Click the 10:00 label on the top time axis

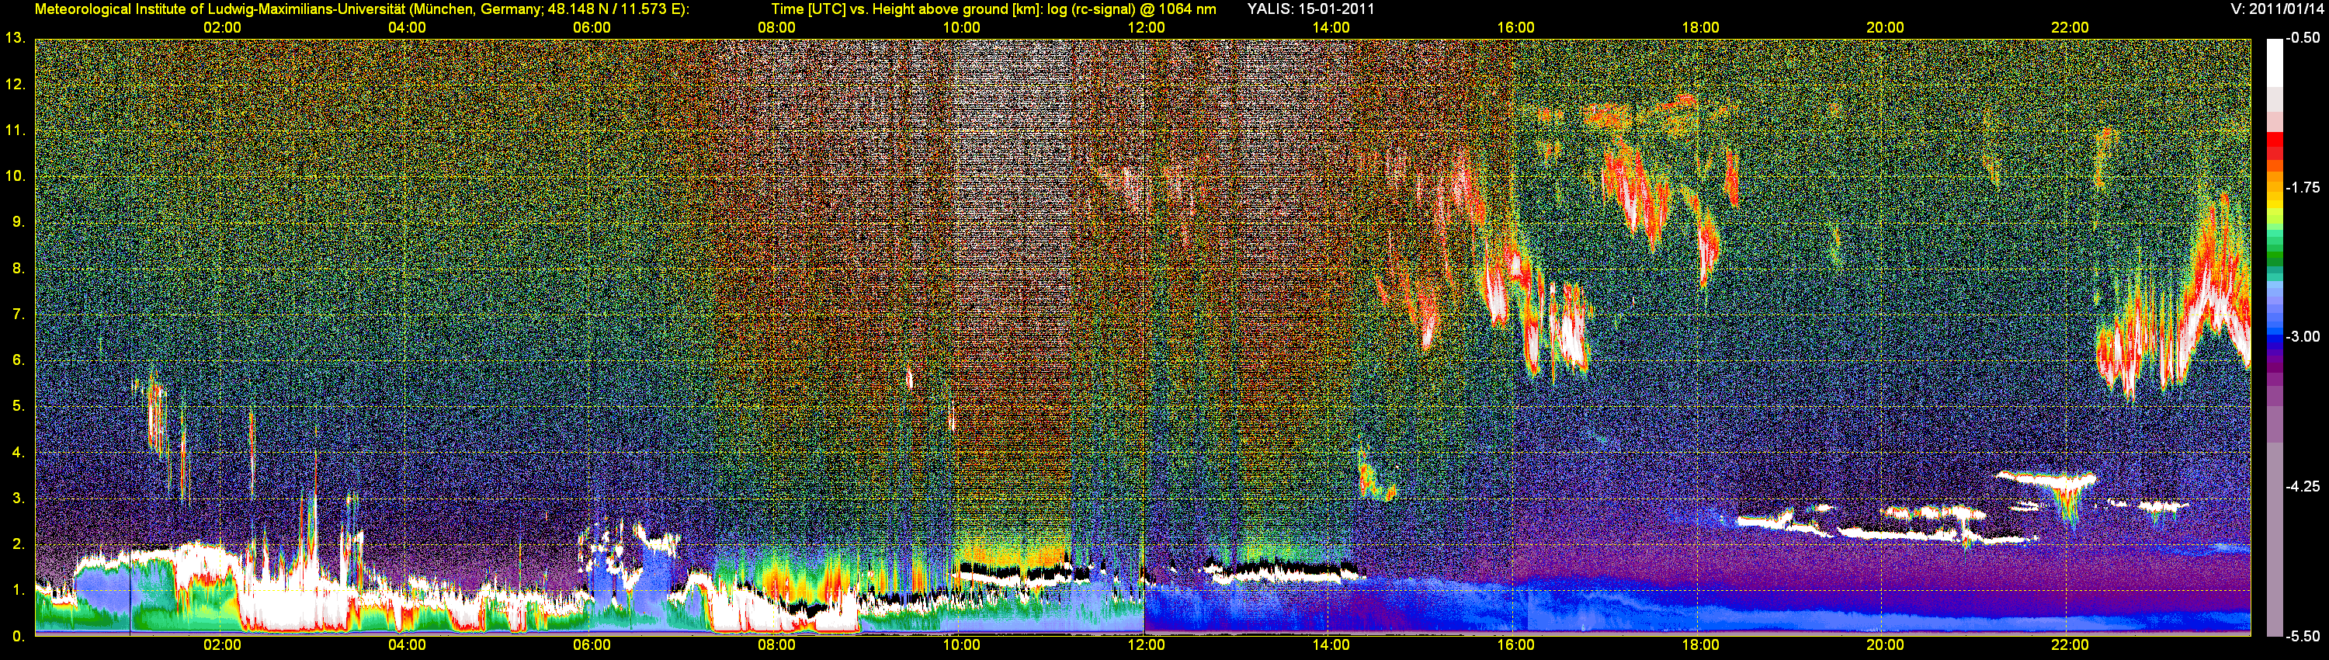pos(961,28)
